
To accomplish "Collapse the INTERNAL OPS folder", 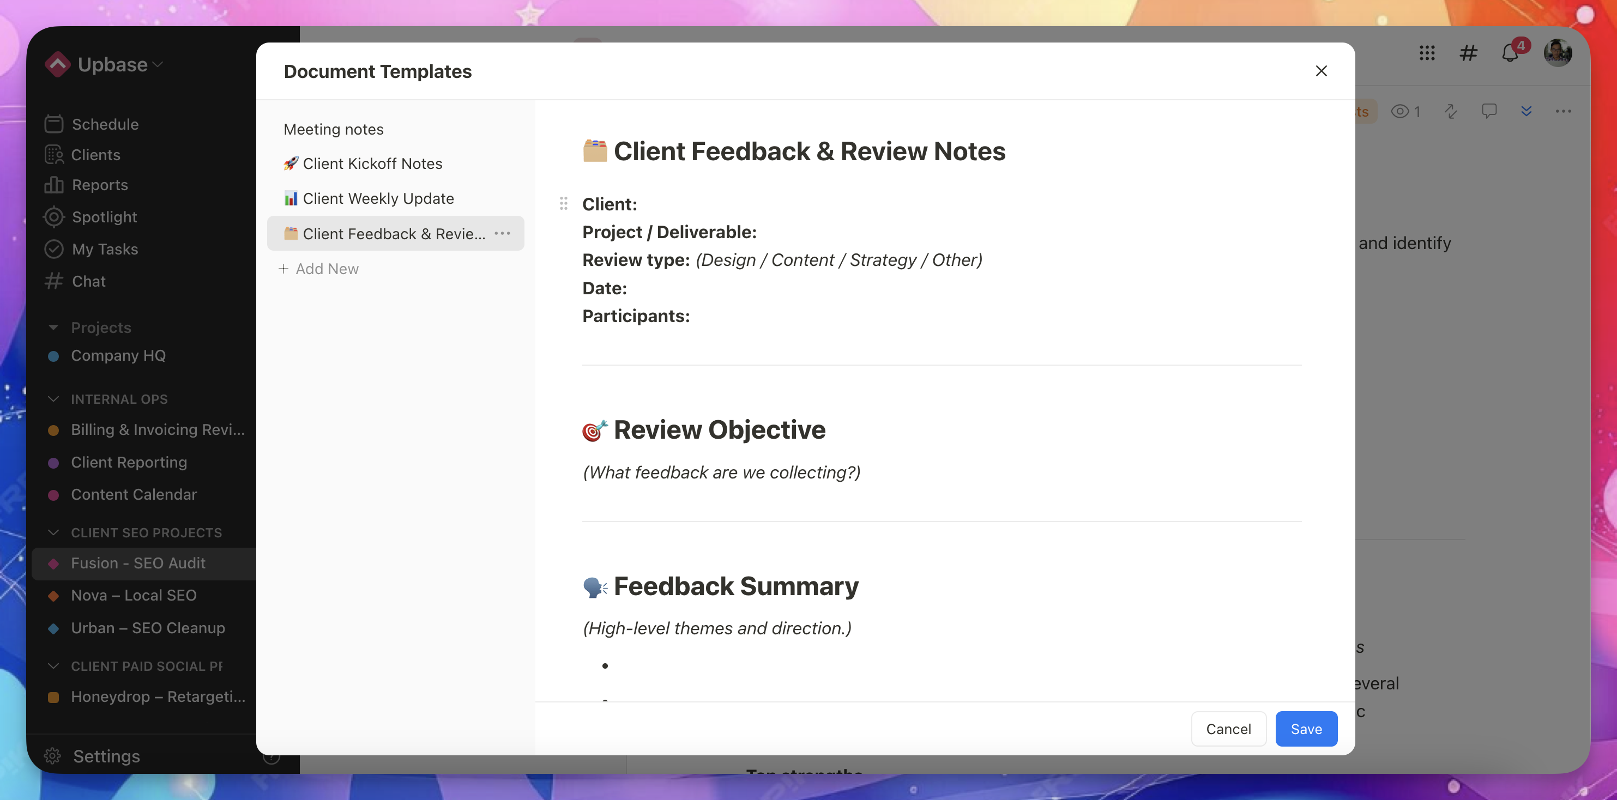I will tap(53, 399).
